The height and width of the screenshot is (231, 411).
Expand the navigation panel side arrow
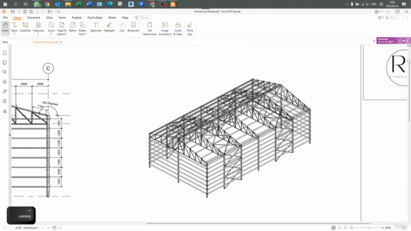pyautogui.click(x=10, y=135)
